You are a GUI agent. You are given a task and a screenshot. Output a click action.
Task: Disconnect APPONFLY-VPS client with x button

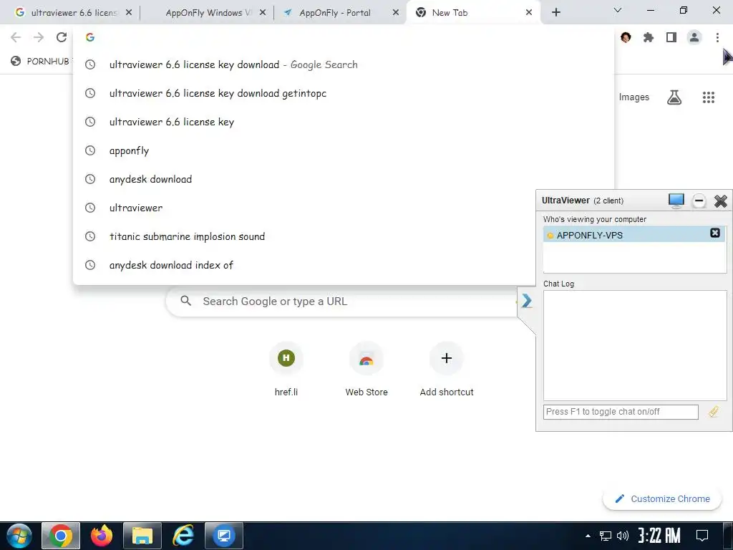[x=715, y=233]
